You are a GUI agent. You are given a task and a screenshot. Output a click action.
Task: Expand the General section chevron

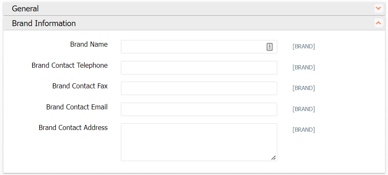(378, 8)
